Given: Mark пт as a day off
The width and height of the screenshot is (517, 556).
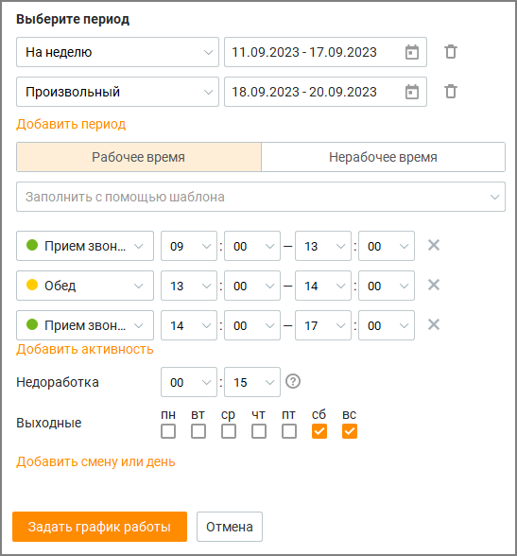Looking at the screenshot, I should click(x=289, y=431).
